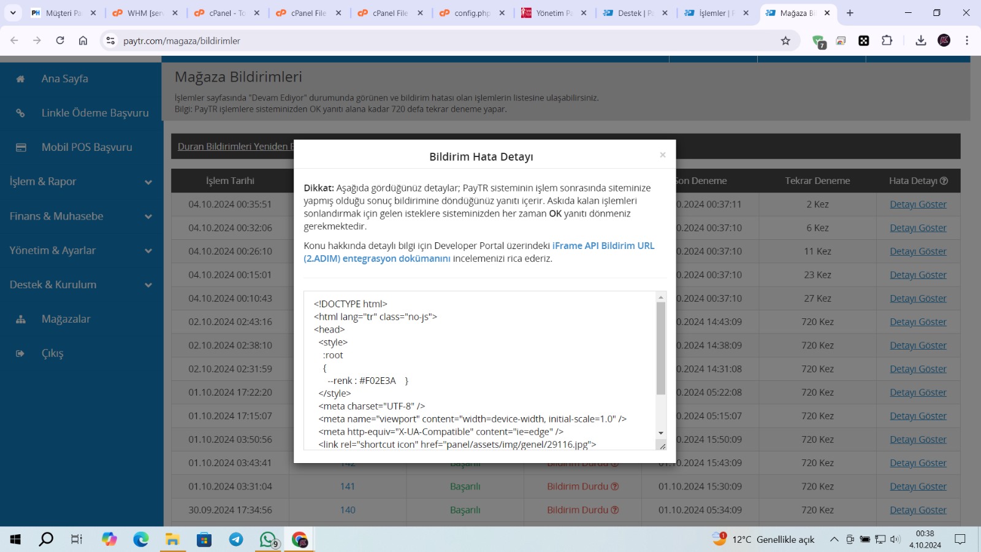Image resolution: width=981 pixels, height=552 pixels.
Task: Open the Chrome profile avatar menu
Action: [x=944, y=40]
